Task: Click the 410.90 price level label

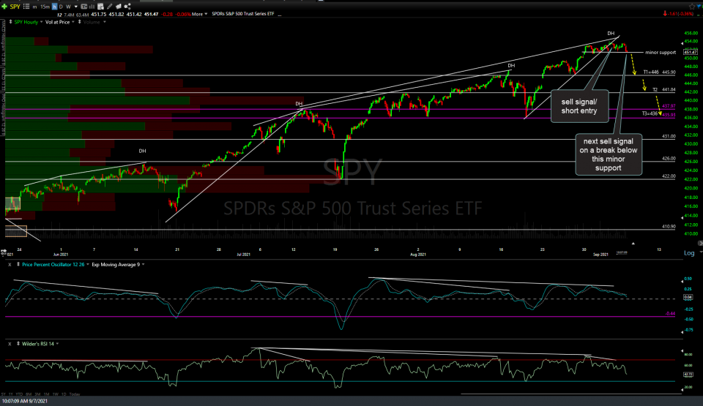Action: coord(669,227)
